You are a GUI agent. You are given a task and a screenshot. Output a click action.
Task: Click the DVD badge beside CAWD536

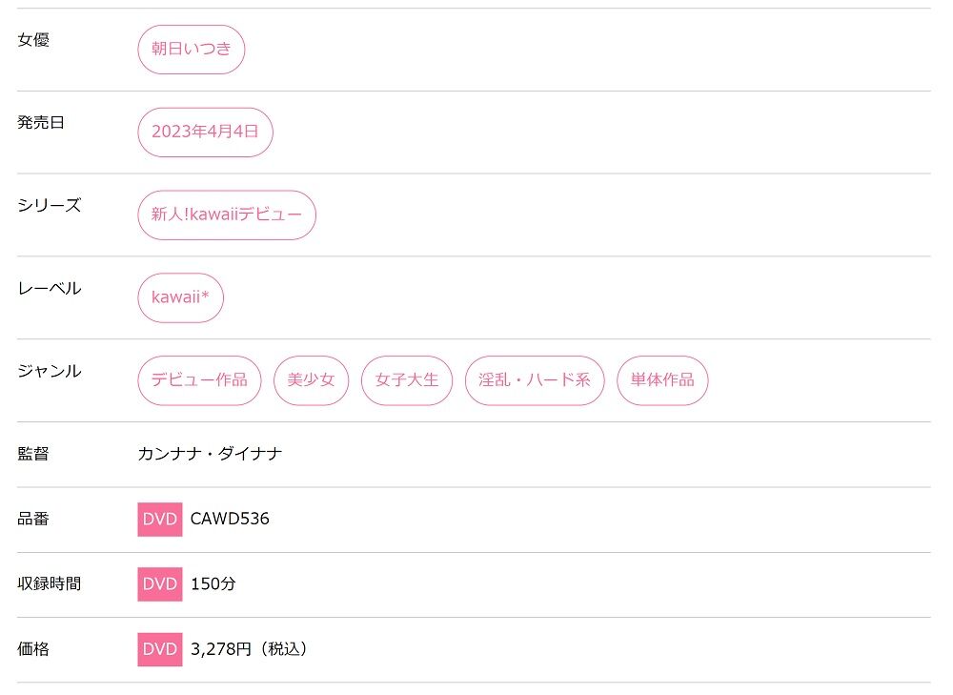click(x=160, y=520)
